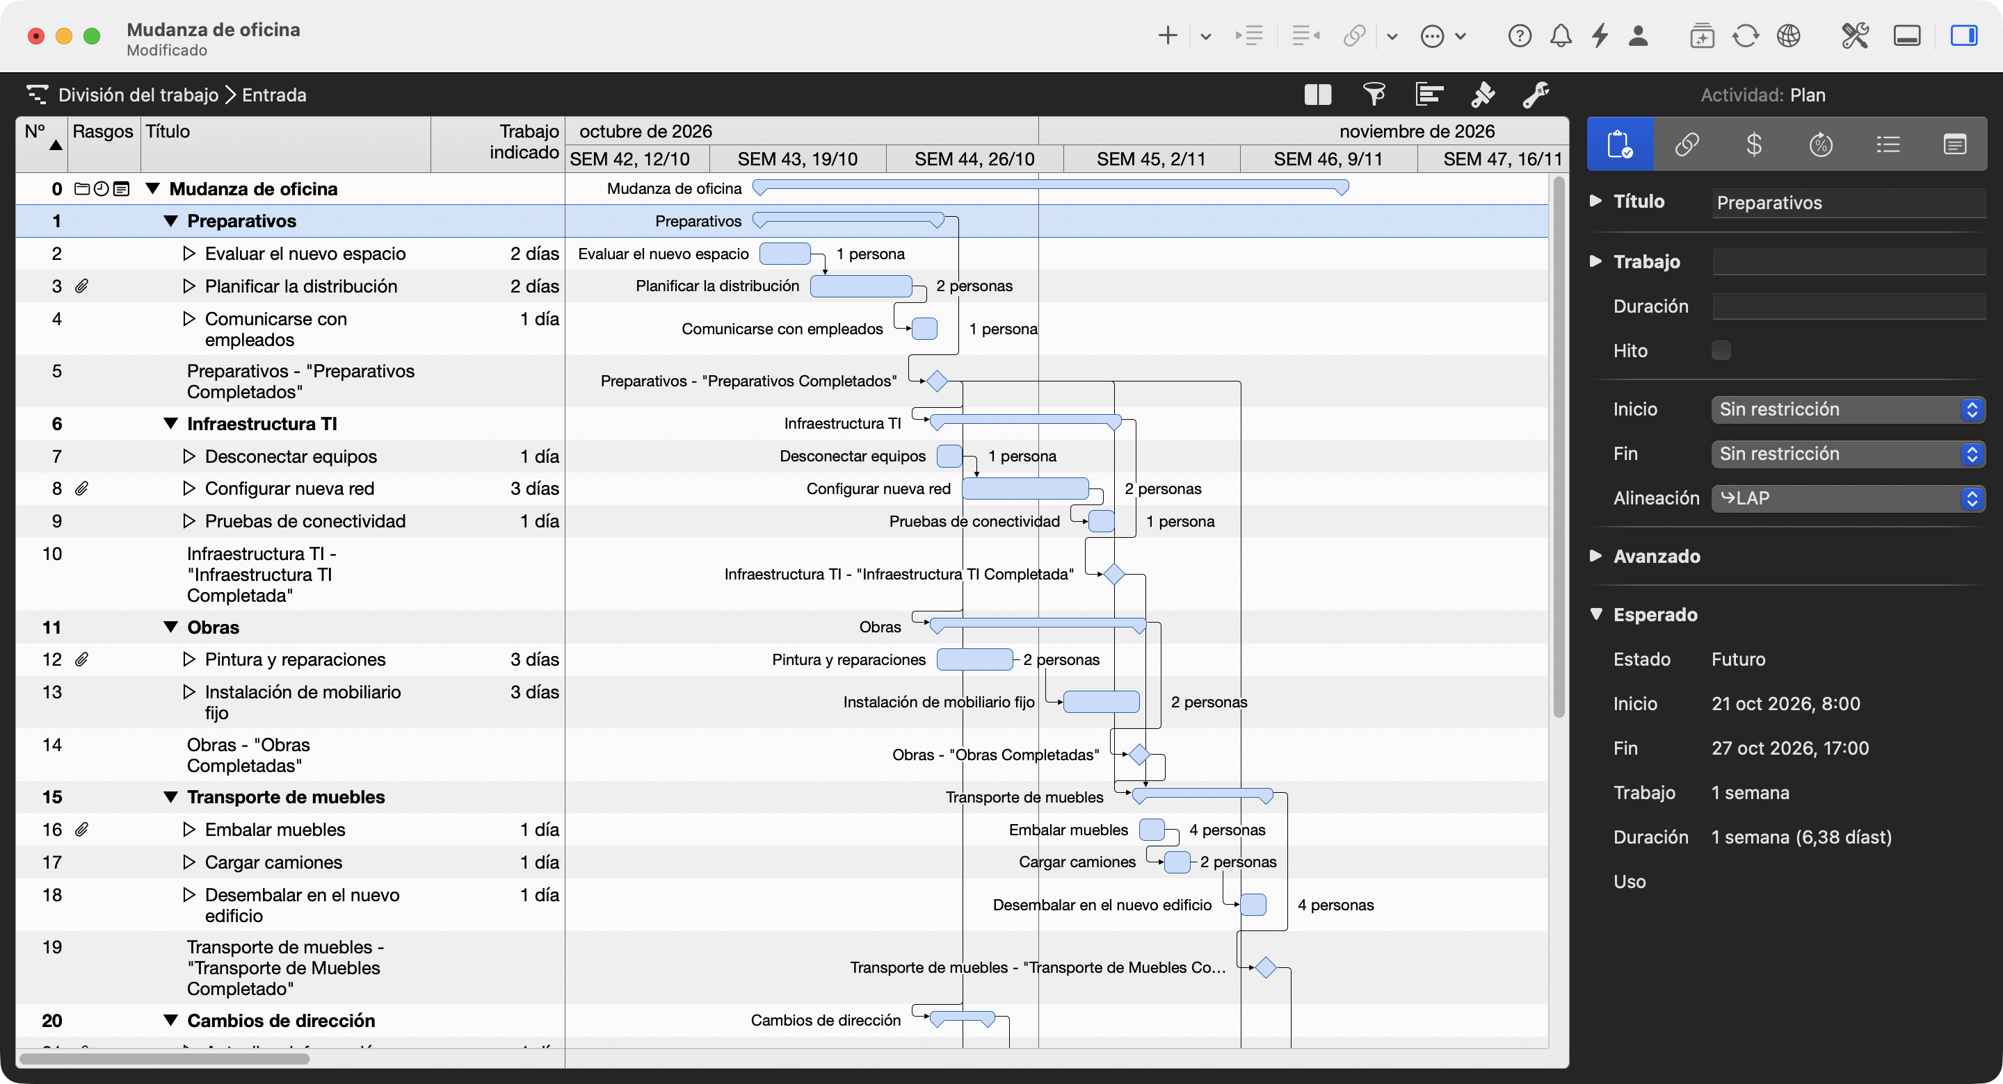Viewport: 2003px width, 1084px height.
Task: Click the División del trabajo breadcrumb
Action: (x=138, y=95)
